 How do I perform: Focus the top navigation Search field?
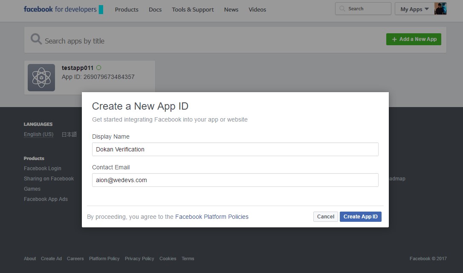tap(363, 9)
